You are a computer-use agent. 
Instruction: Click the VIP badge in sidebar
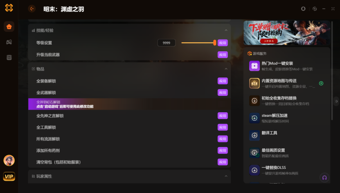coord(9,176)
